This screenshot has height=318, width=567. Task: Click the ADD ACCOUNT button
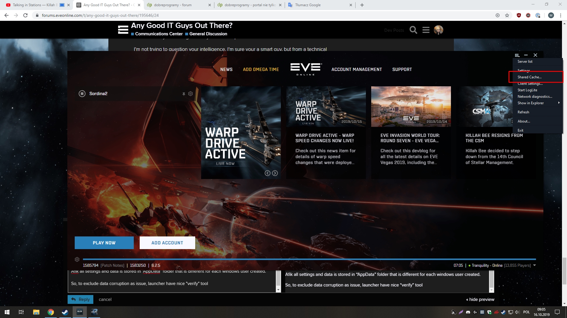point(167,243)
